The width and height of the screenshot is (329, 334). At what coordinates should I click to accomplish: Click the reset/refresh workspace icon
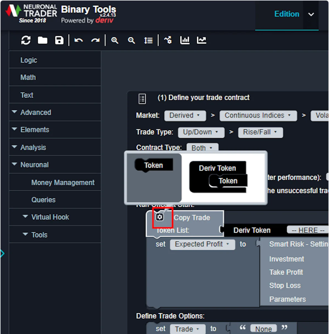[26, 40]
